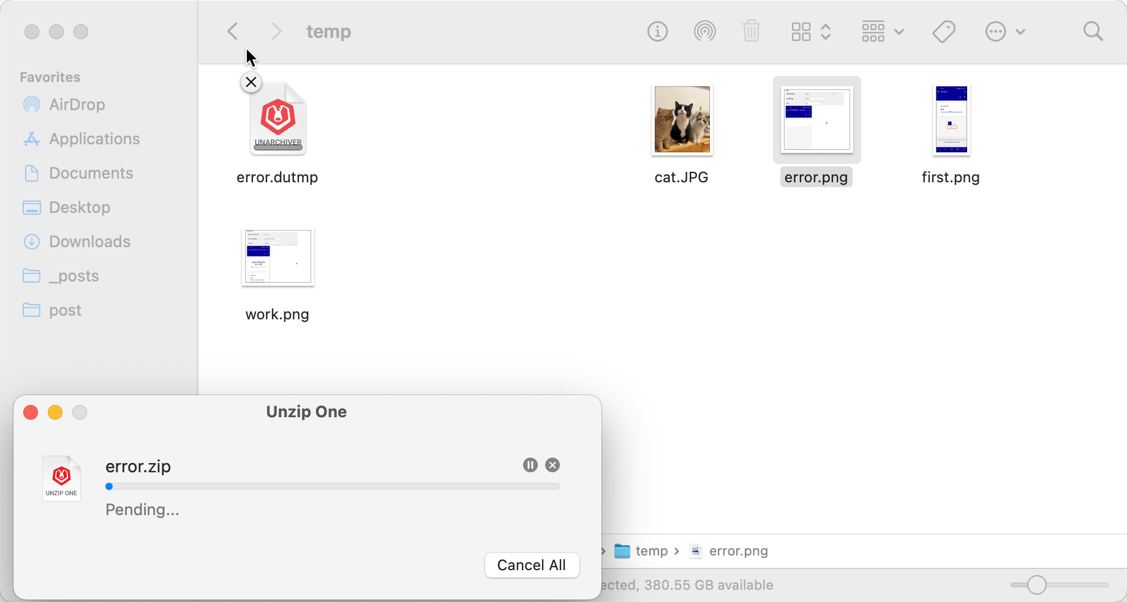The image size is (1127, 602).
Task: Navigate back using the back arrow
Action: click(232, 31)
